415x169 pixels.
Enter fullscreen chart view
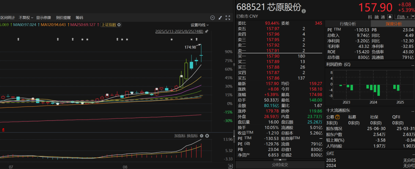tap(228, 18)
